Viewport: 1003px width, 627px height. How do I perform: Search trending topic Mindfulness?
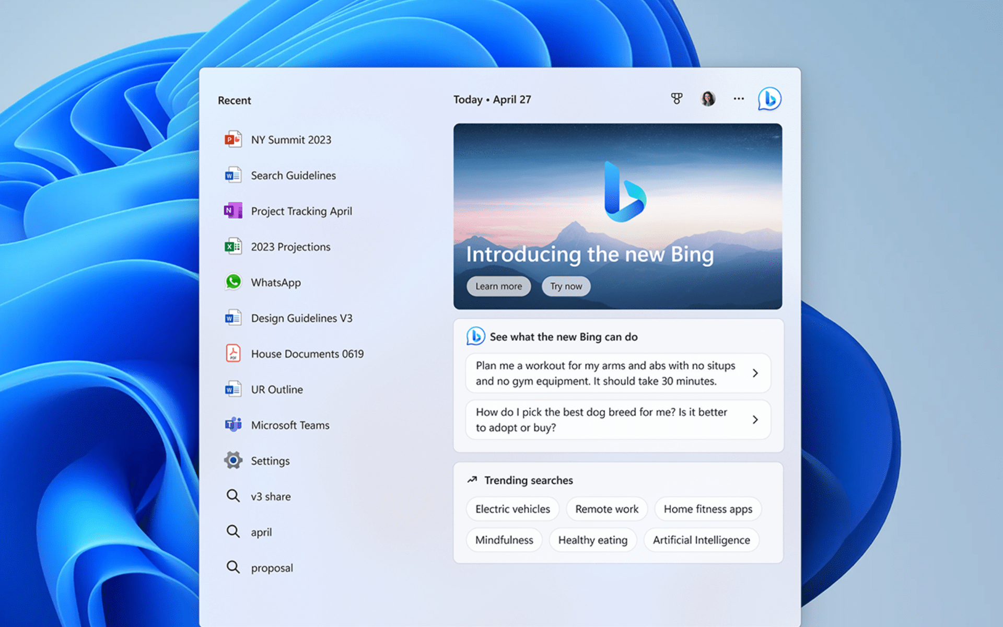[x=504, y=540]
